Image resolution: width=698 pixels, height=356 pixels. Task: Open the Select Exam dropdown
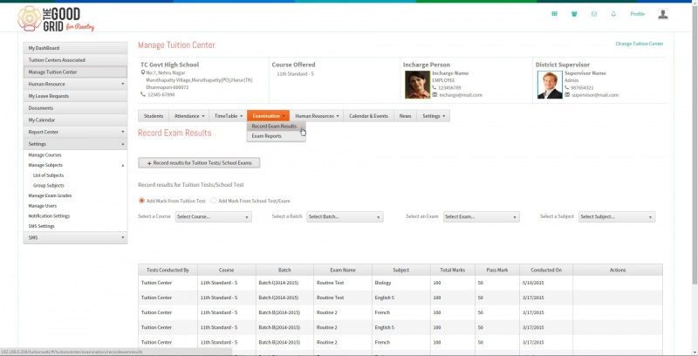482,216
